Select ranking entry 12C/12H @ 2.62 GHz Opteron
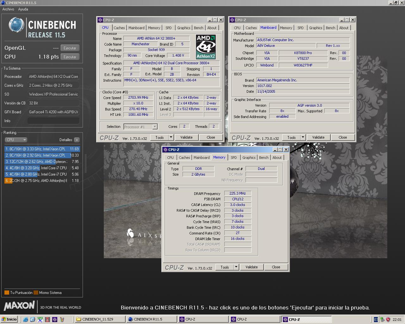Viewport: 405px width, 324px height. [x=42, y=162]
